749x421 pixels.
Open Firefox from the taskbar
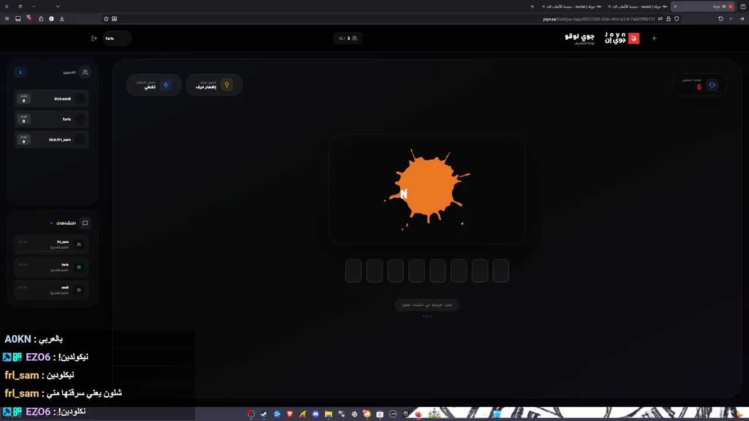pyautogui.click(x=418, y=414)
